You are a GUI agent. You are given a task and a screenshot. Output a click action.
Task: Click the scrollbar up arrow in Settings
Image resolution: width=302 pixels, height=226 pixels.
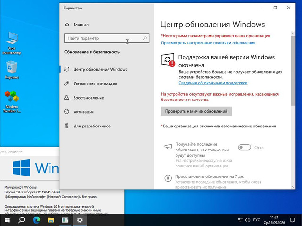click(x=293, y=33)
